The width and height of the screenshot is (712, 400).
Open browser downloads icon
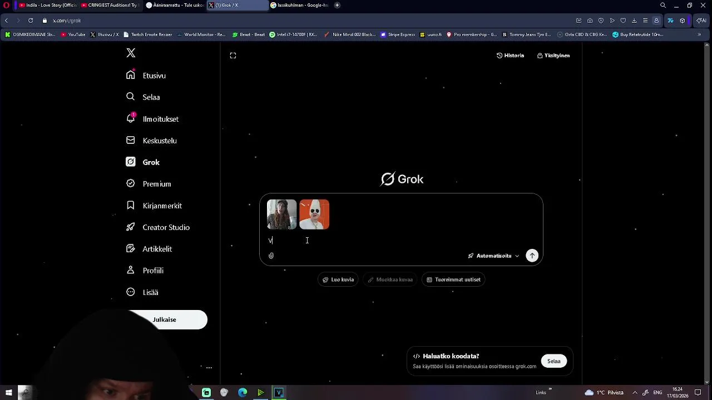pyautogui.click(x=634, y=21)
